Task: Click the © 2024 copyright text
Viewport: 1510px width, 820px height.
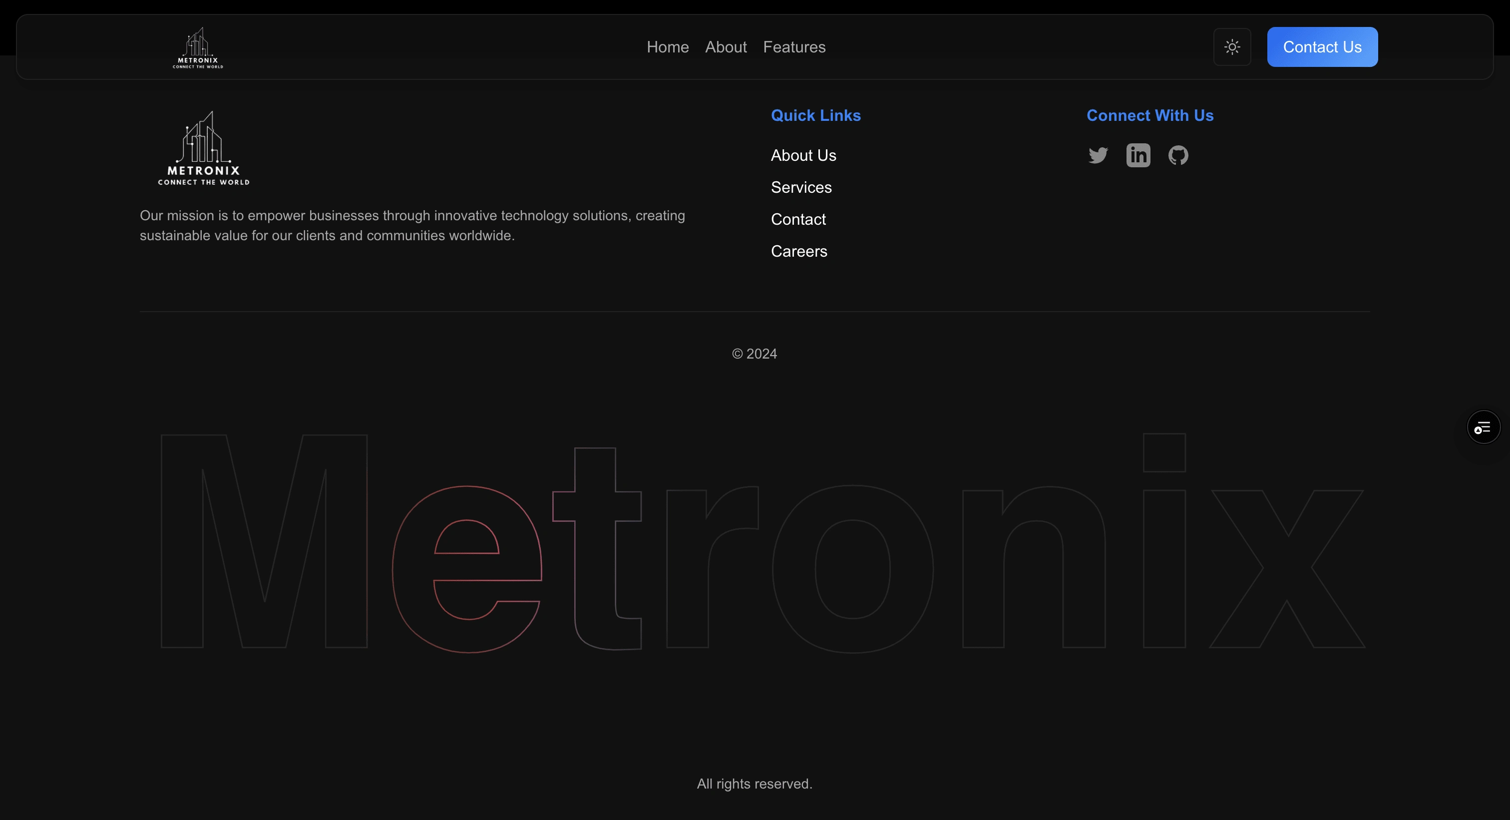Action: click(755, 354)
